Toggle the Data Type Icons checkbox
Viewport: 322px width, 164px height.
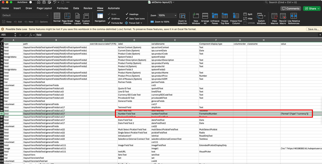pos(127,19)
